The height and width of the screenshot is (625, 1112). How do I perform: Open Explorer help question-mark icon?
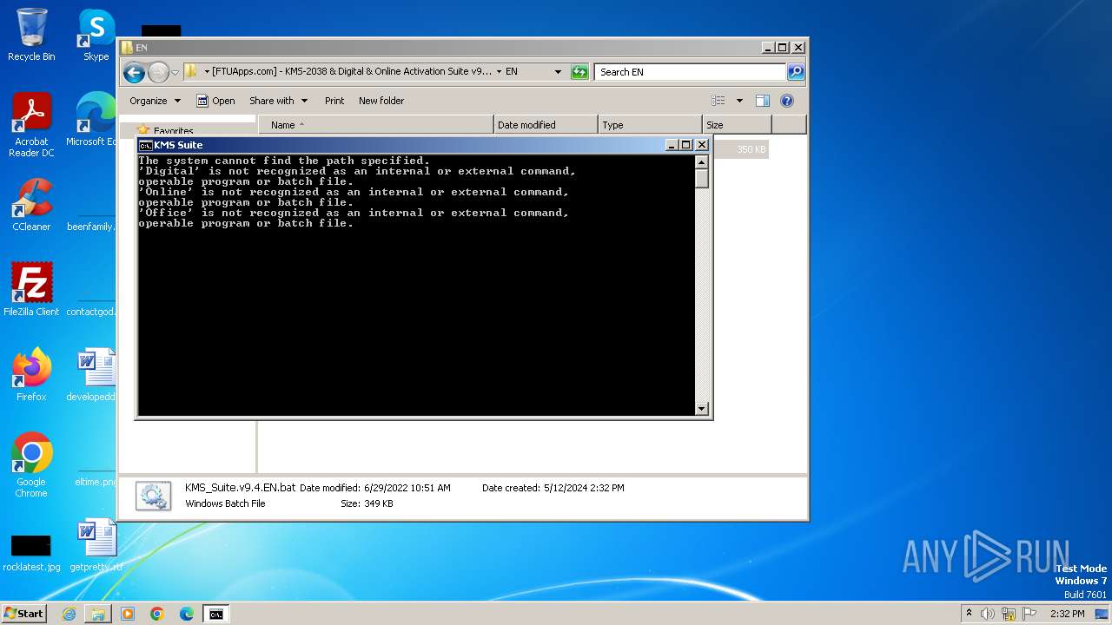coord(787,101)
